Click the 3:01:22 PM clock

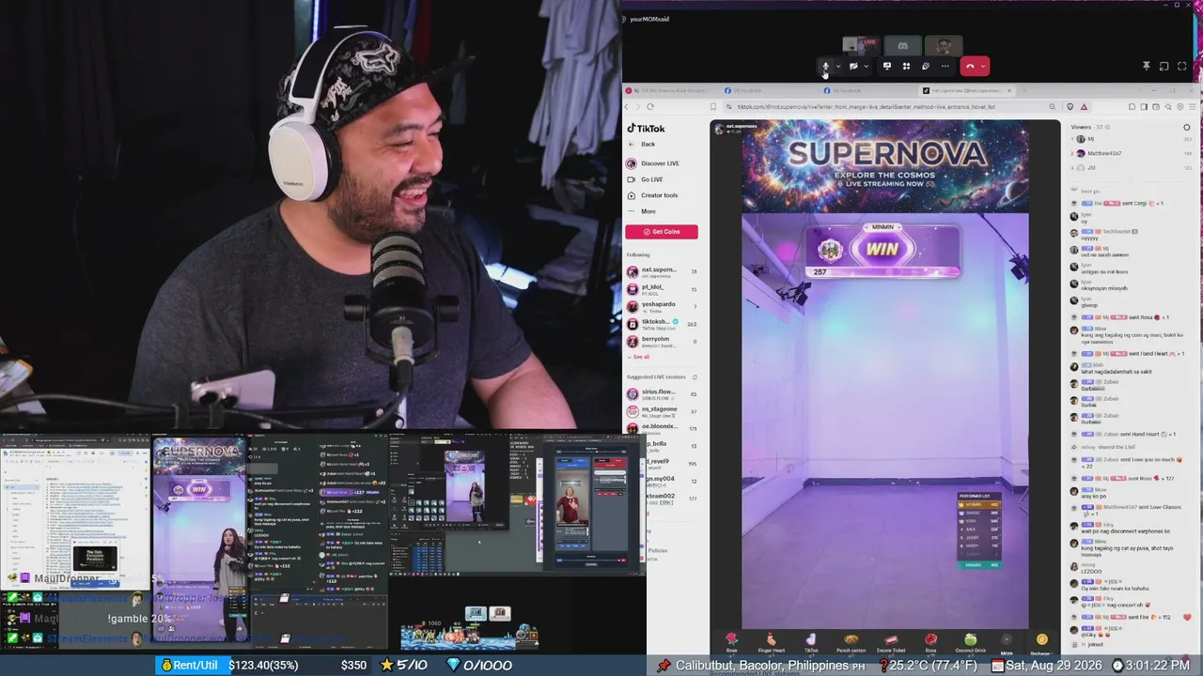(1150, 666)
